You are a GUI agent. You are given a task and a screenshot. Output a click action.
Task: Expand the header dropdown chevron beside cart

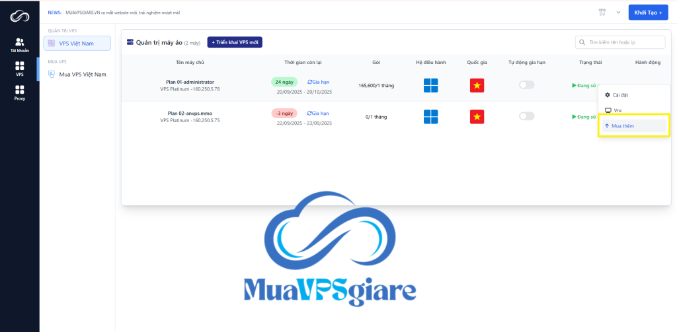618,13
